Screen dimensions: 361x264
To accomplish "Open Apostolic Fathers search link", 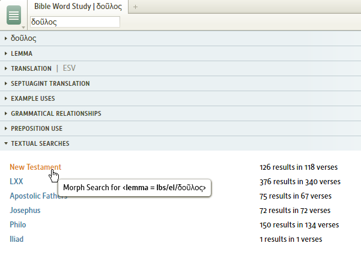I will coord(38,196).
